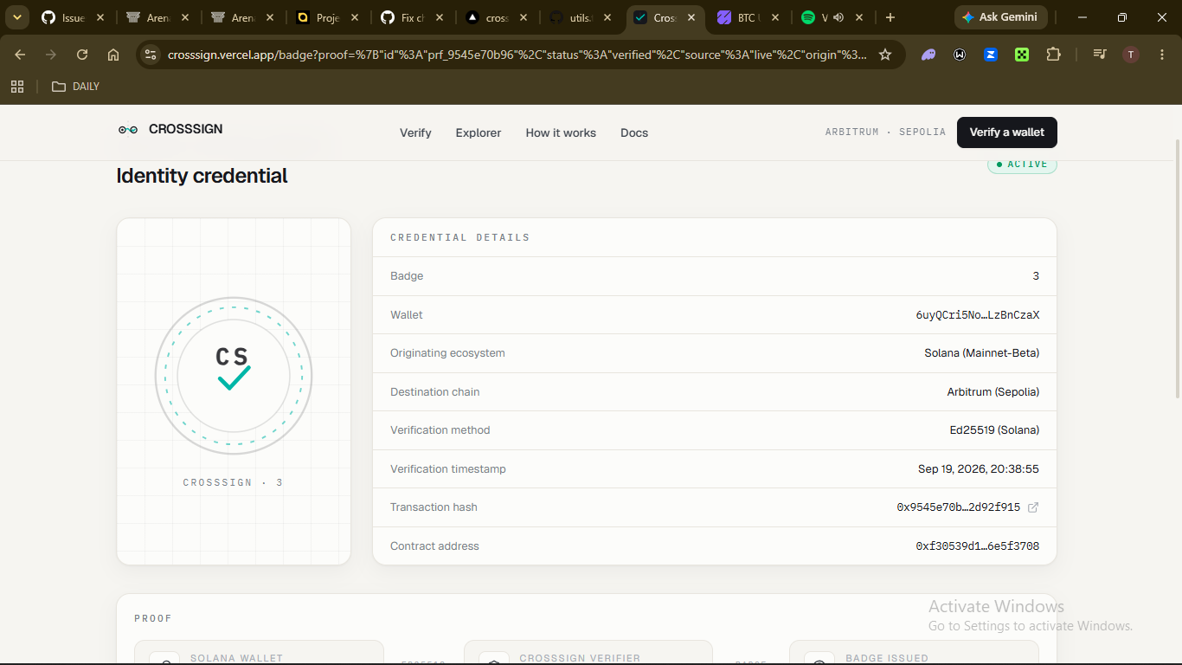Click the Originating ecosystem label
The height and width of the screenshot is (665, 1182).
pyautogui.click(x=447, y=353)
